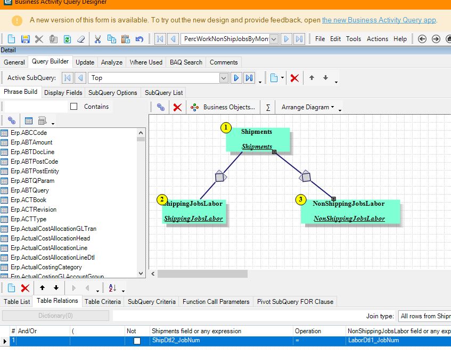
Task: Click the Copy icon in main toolbar
Action: coord(112,39)
